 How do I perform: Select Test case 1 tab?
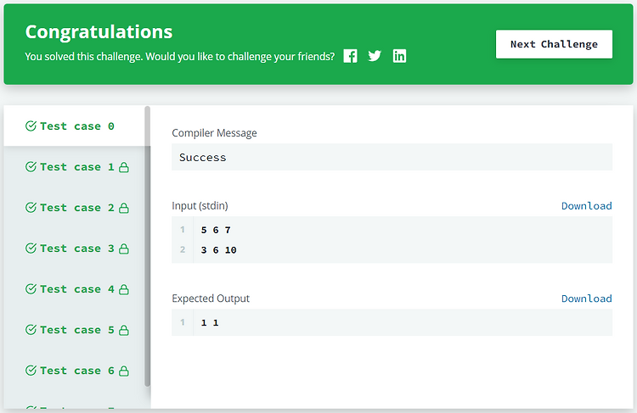(75, 167)
